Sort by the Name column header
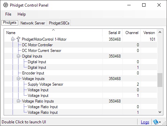The height and width of the screenshot is (126, 167). 53,33
